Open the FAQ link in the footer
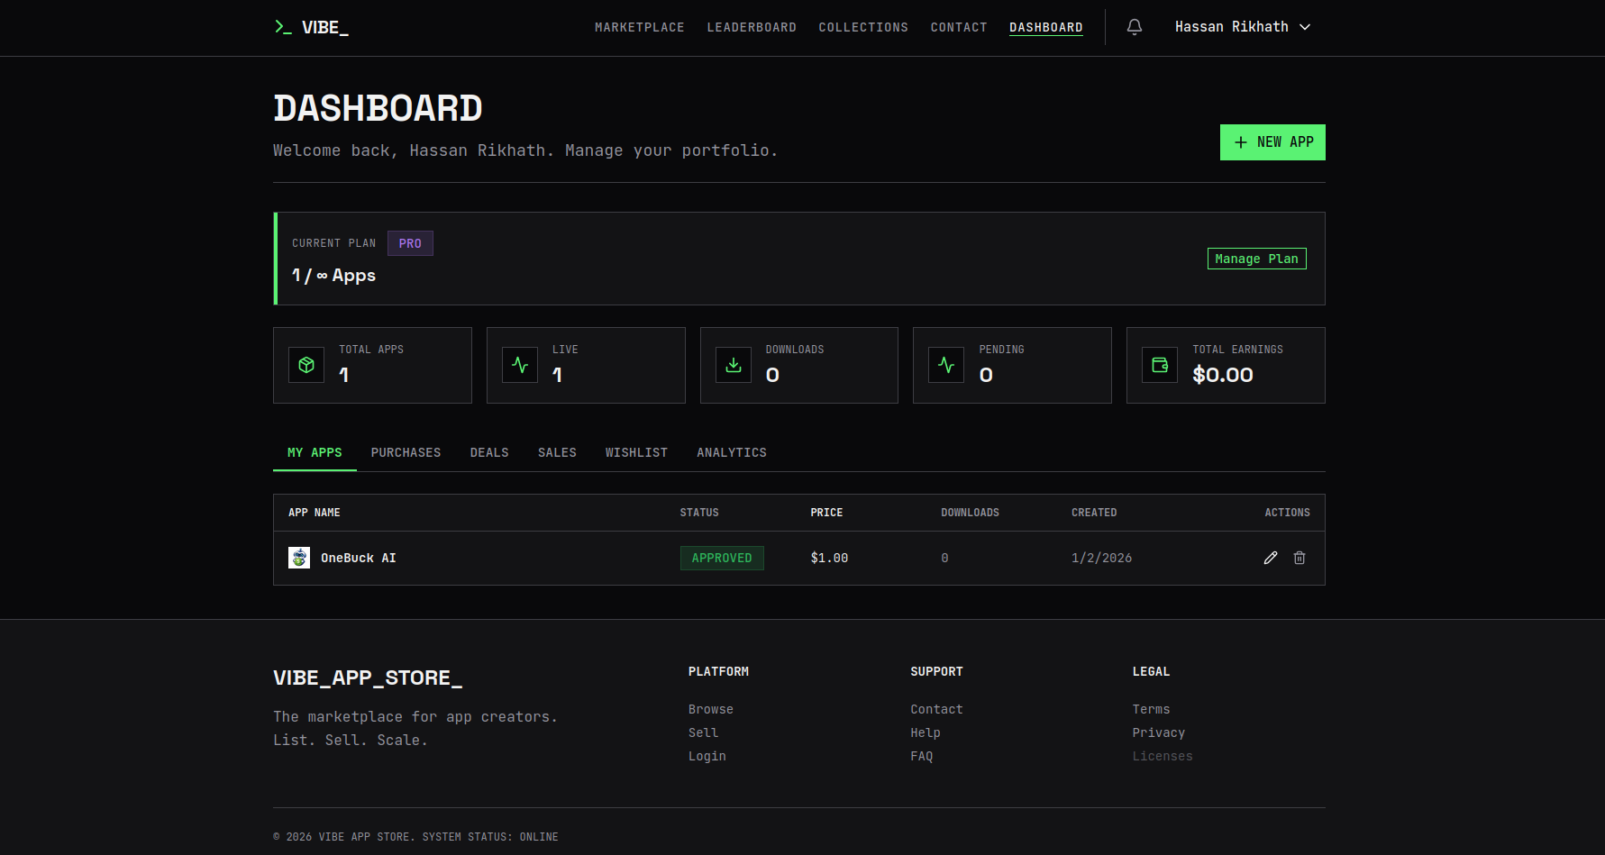Image resolution: width=1605 pixels, height=855 pixels. (x=921, y=756)
